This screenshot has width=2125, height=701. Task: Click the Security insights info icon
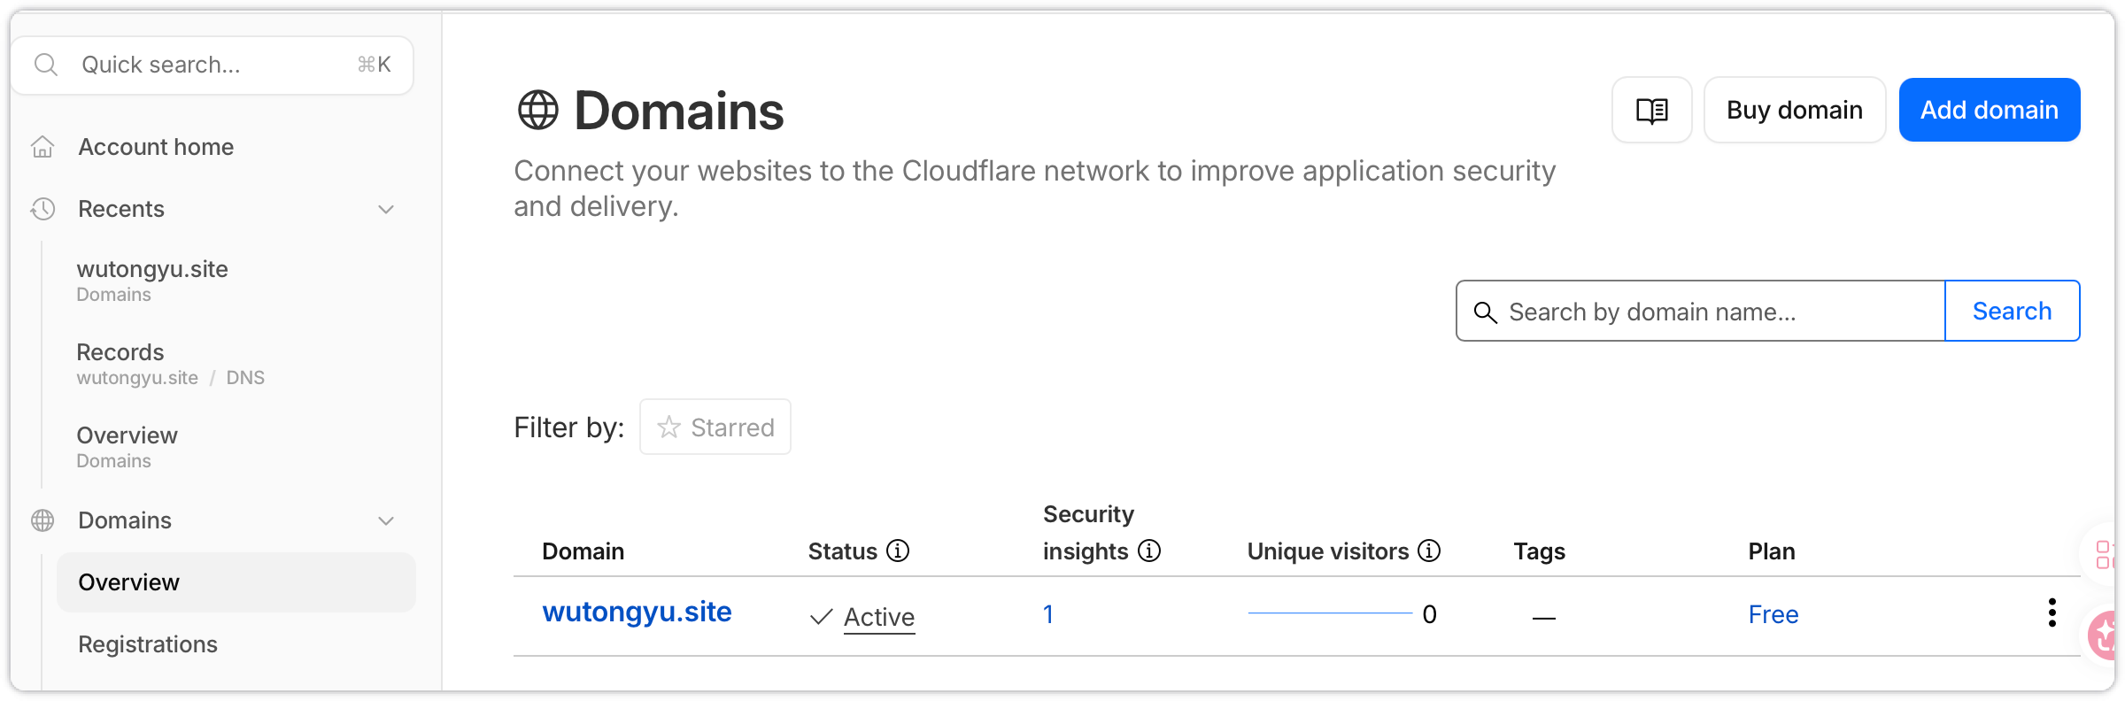coord(1149,551)
